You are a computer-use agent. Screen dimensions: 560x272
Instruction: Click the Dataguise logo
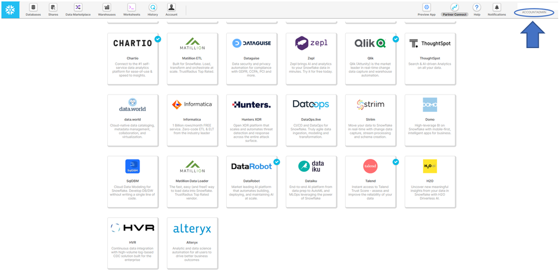click(252, 44)
